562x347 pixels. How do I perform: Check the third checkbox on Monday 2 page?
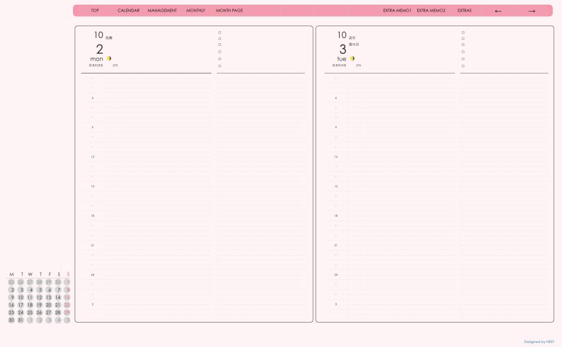[220, 45]
